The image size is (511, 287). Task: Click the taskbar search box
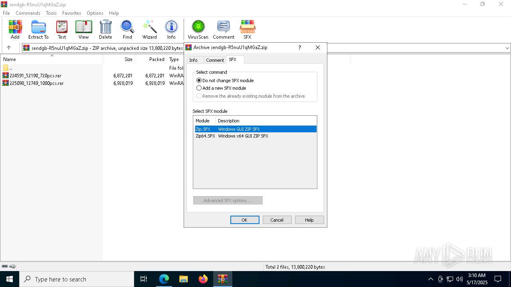click(x=77, y=279)
